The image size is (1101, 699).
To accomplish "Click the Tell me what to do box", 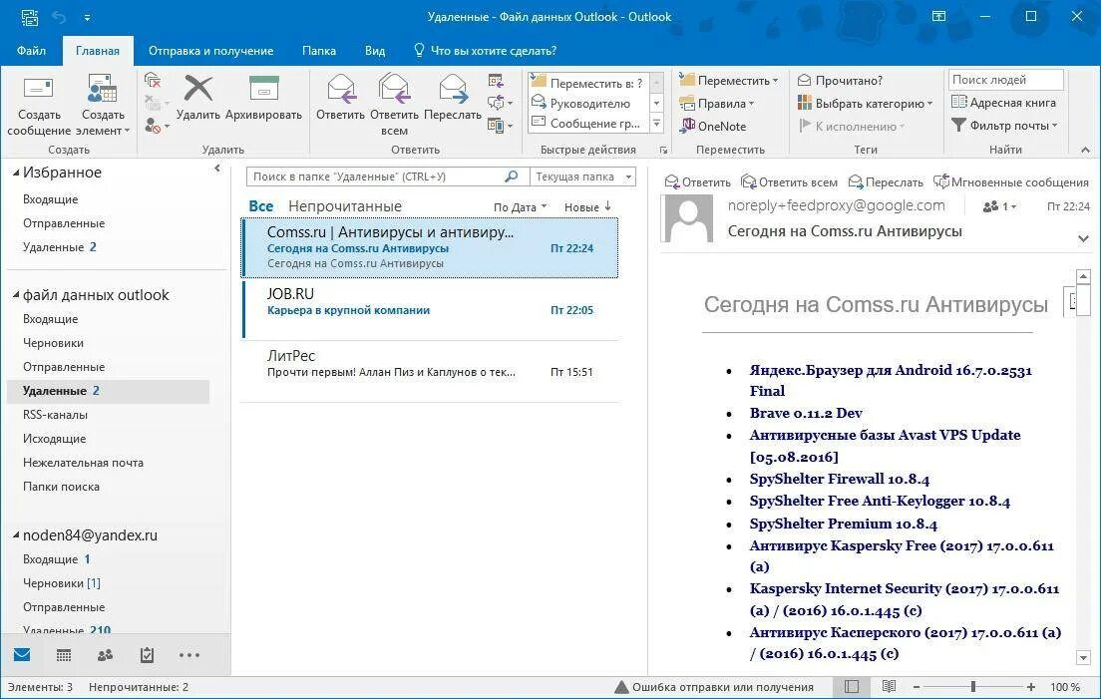I will [x=486, y=51].
